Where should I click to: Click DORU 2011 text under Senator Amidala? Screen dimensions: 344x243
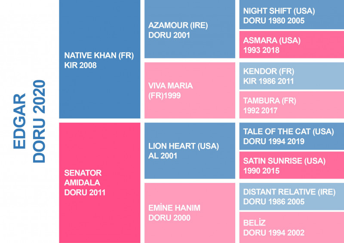click(85, 192)
